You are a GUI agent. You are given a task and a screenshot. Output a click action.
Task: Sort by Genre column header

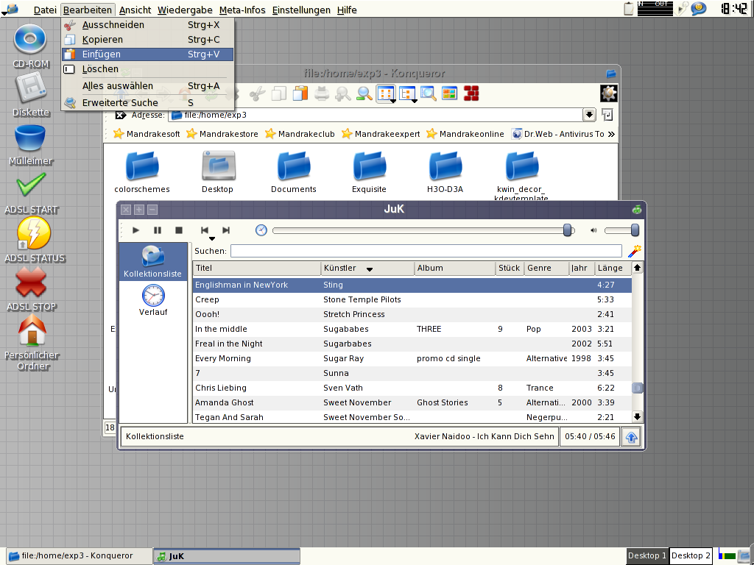(x=546, y=268)
